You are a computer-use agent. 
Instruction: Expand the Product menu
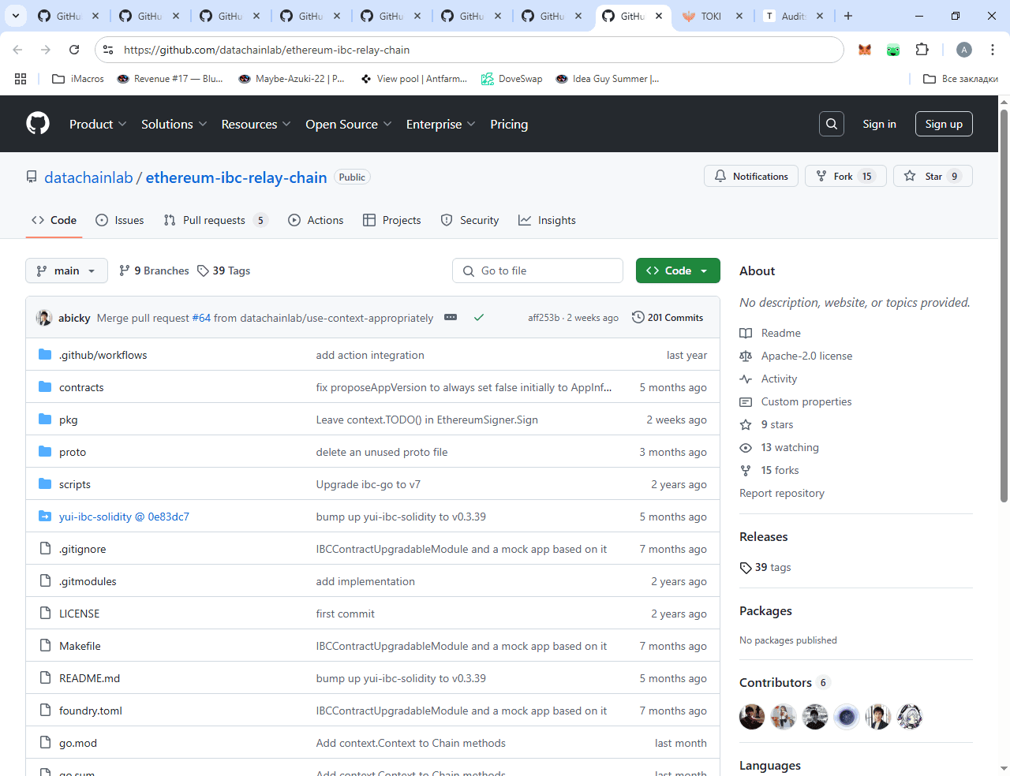(98, 124)
